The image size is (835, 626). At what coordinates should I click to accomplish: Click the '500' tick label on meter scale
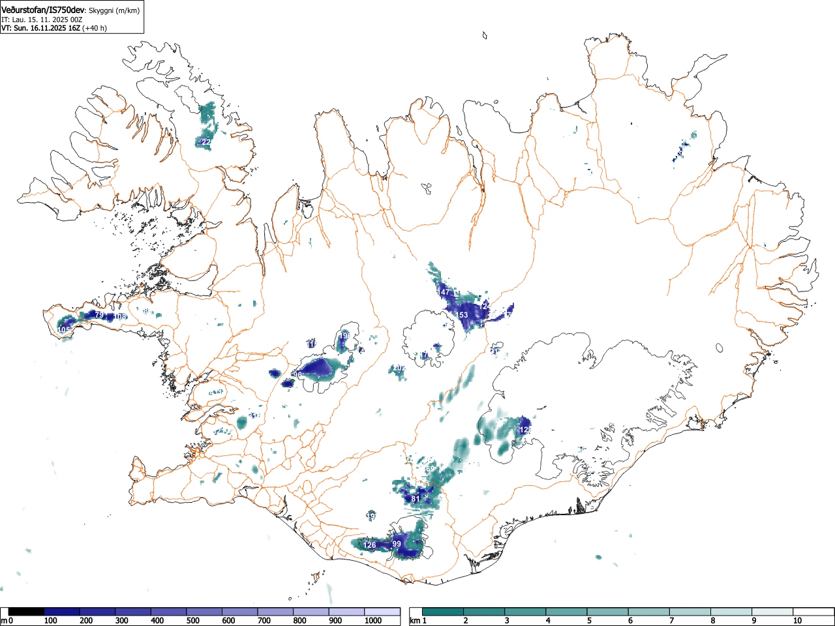(192, 621)
